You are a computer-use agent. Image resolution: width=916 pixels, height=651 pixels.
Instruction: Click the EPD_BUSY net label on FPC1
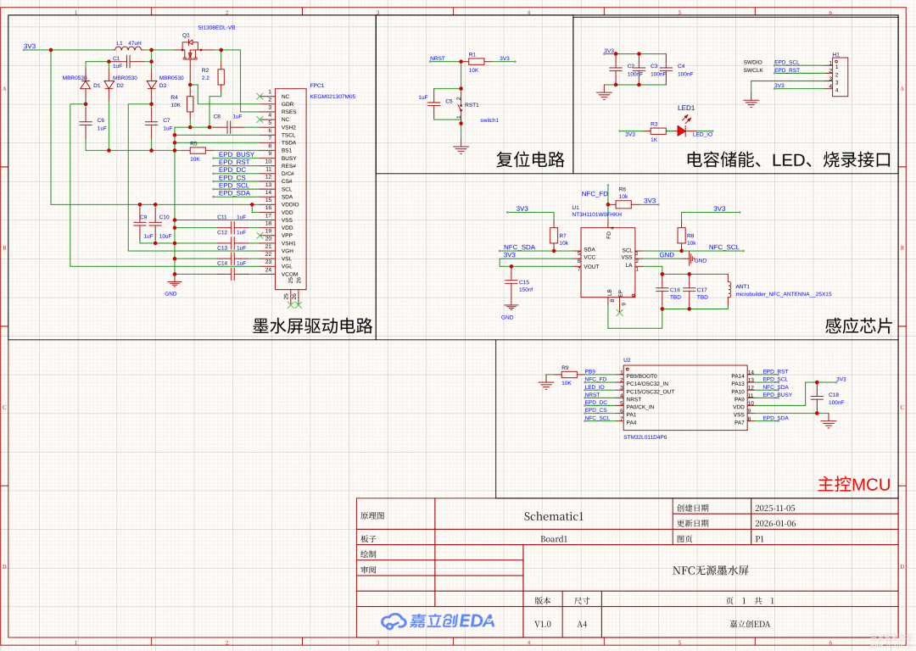coord(236,154)
